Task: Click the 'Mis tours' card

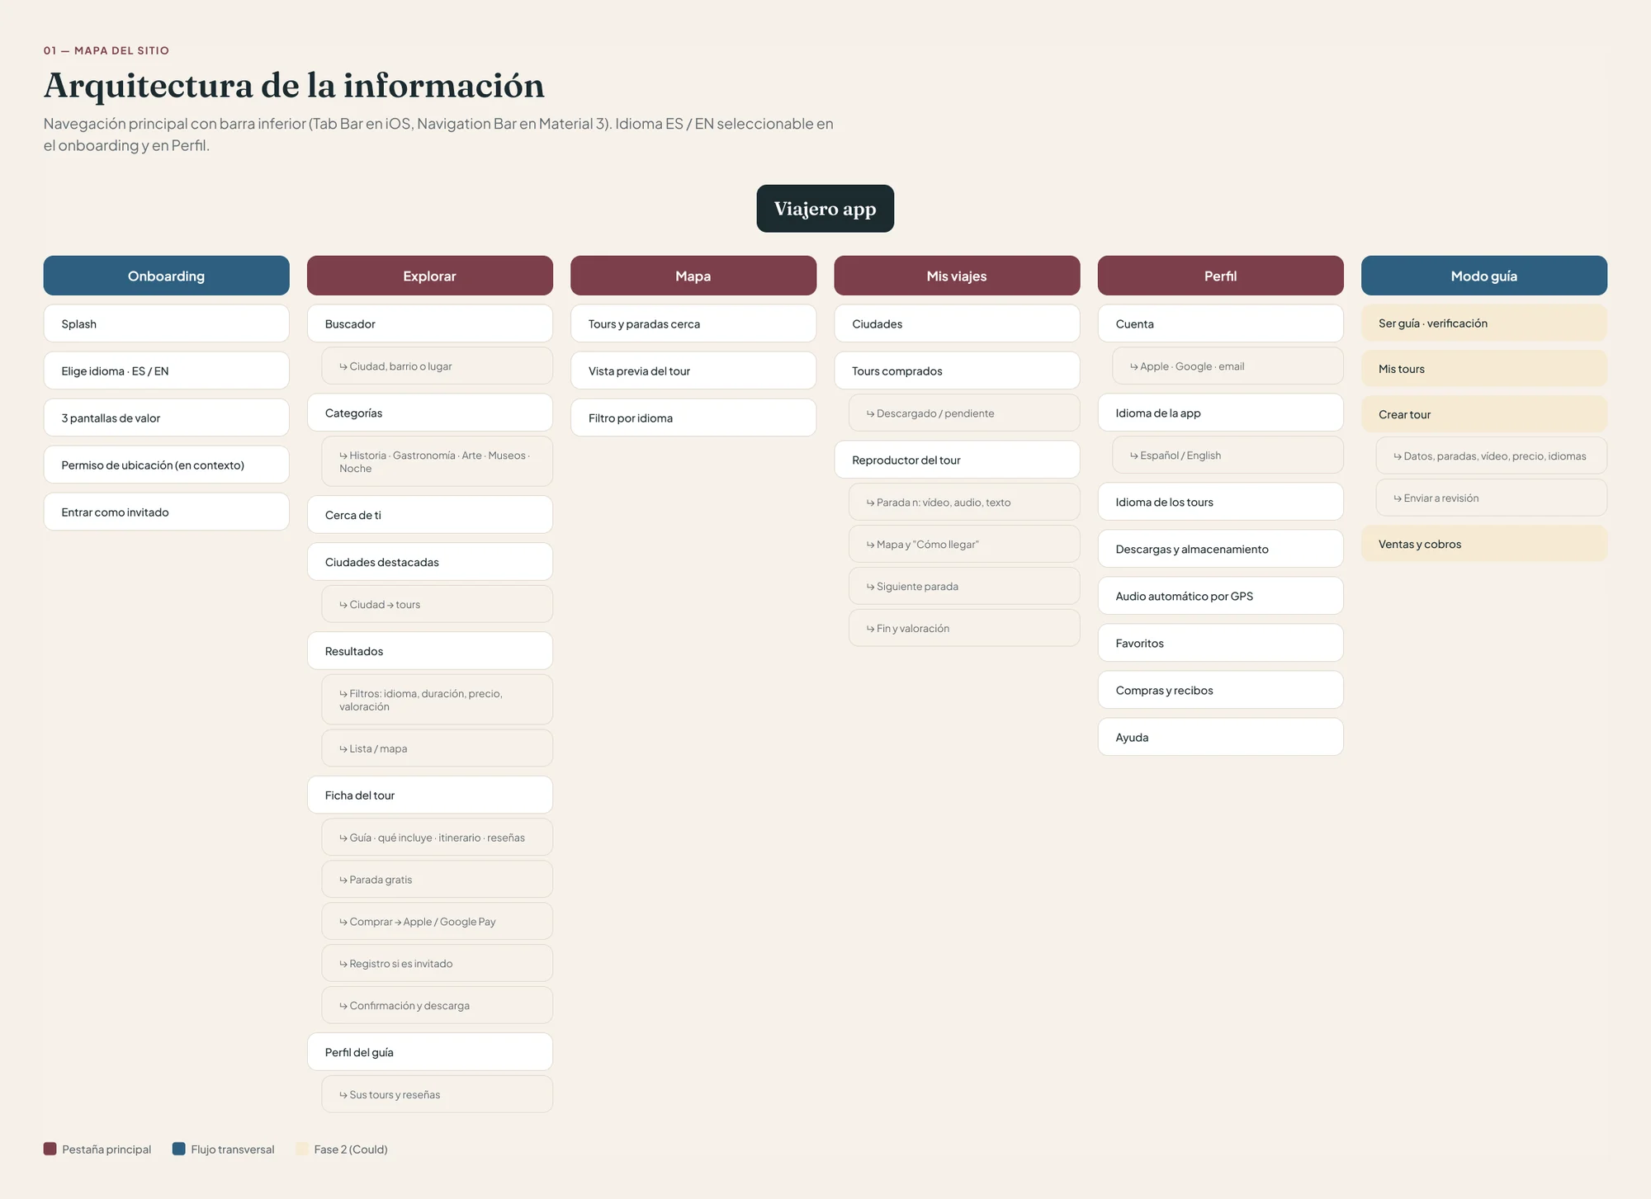Action: pyautogui.click(x=1484, y=369)
